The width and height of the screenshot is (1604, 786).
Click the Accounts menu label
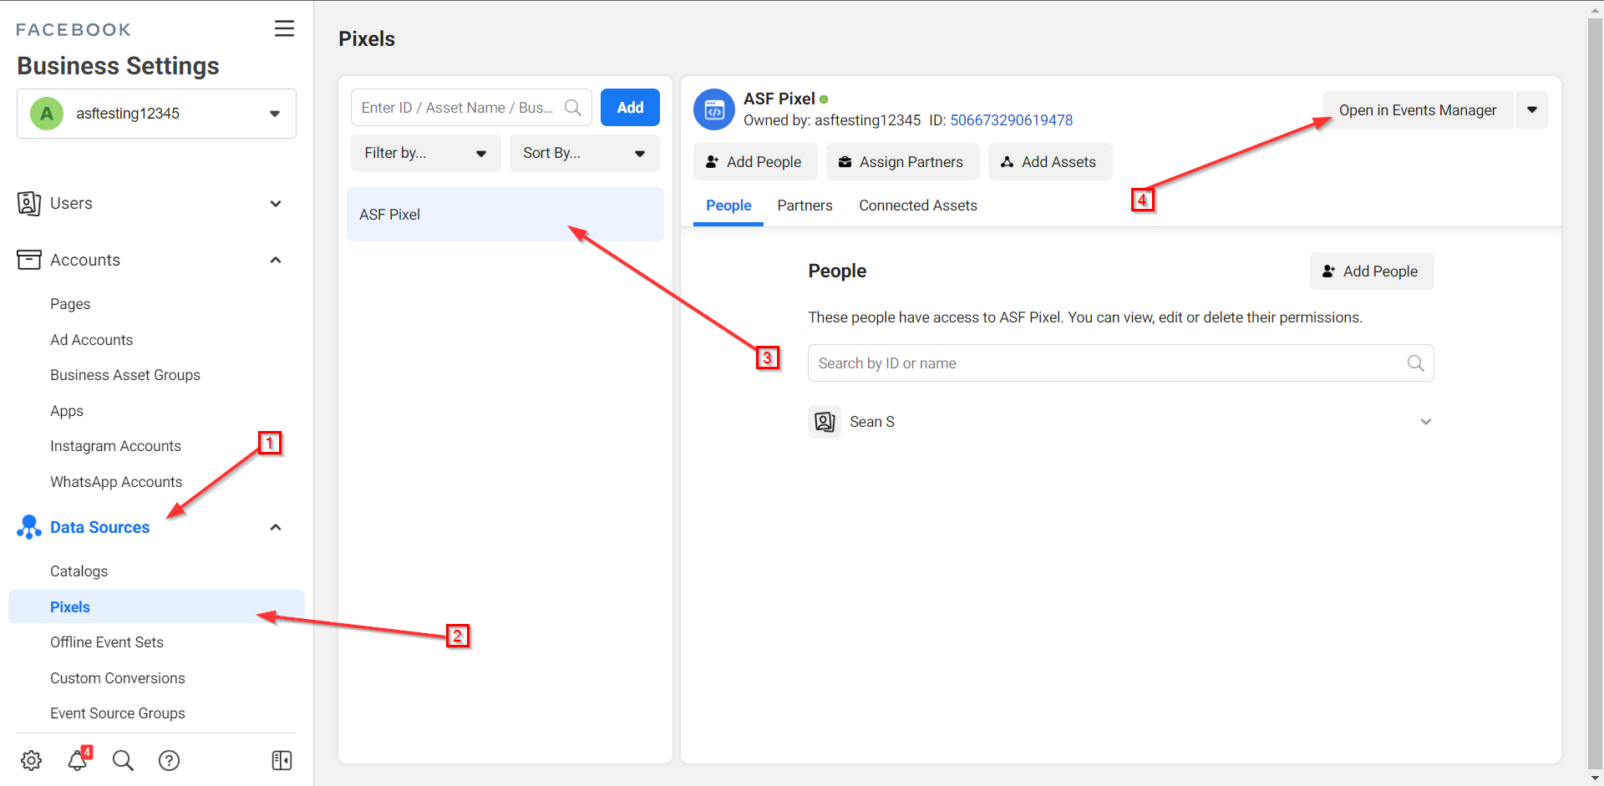pyautogui.click(x=85, y=260)
